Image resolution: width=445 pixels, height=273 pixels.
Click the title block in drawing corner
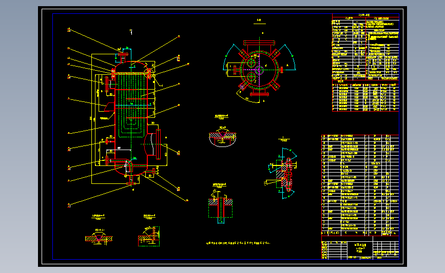click(360, 247)
